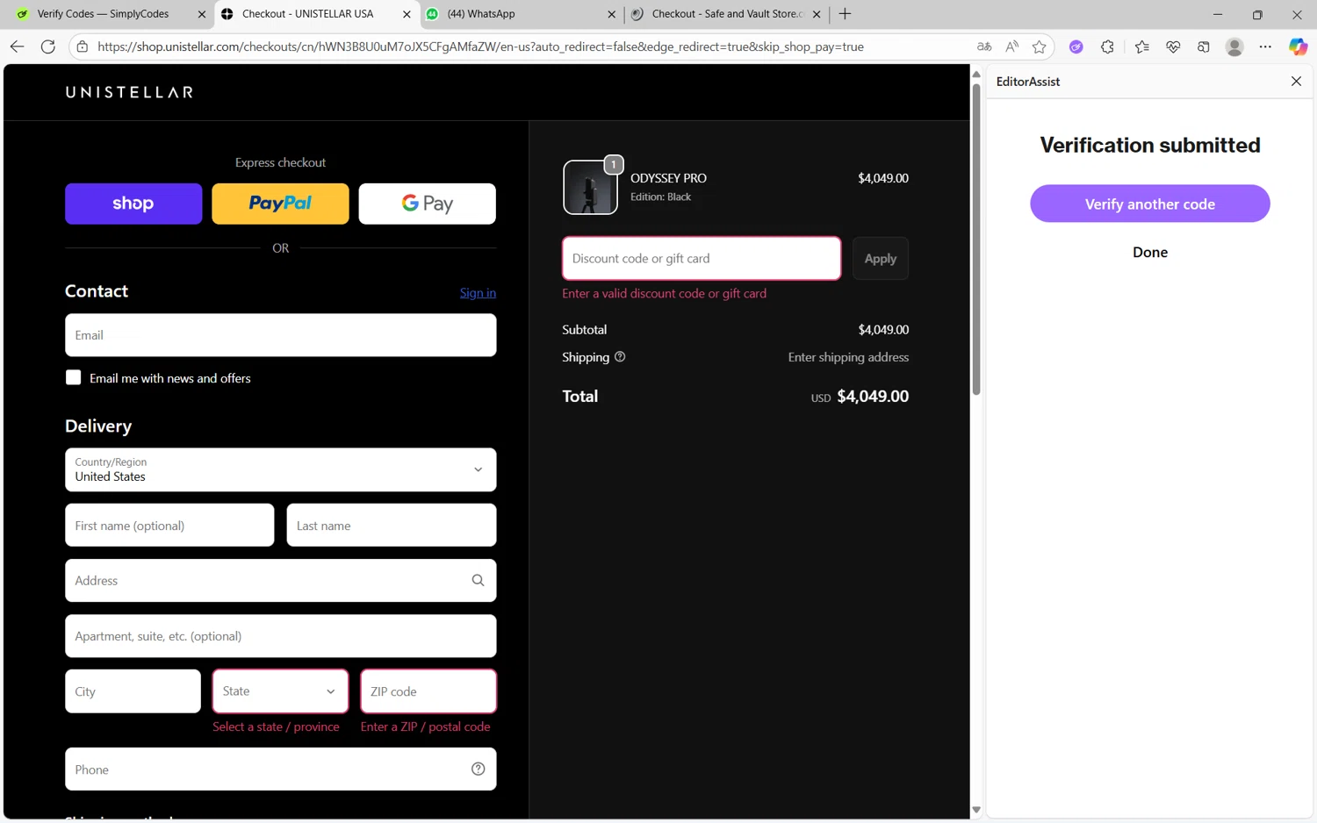Viewport: 1317px width, 823px height.
Task: Open Browser essentials heart icon
Action: point(1173,47)
